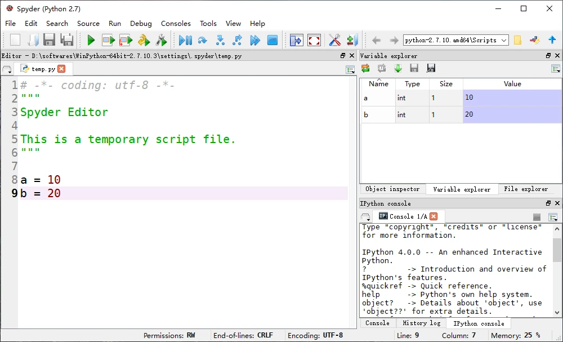
Task: Open the PYTHONPATH manager icon
Action: (352, 40)
